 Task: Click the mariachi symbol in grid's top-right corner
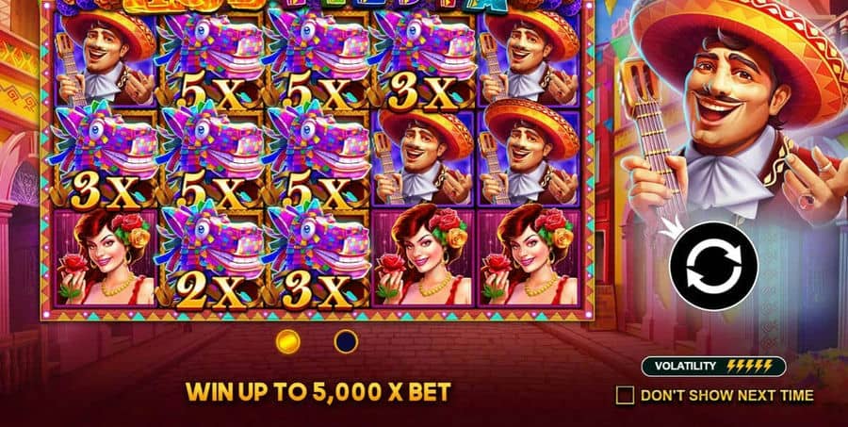click(530, 60)
